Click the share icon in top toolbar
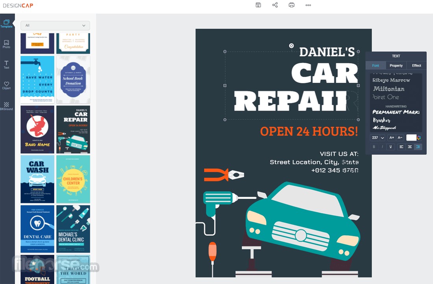 [275, 5]
